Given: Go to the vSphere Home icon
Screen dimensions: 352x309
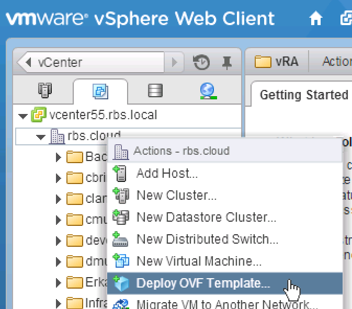Looking at the screenshot, I should tap(315, 18).
